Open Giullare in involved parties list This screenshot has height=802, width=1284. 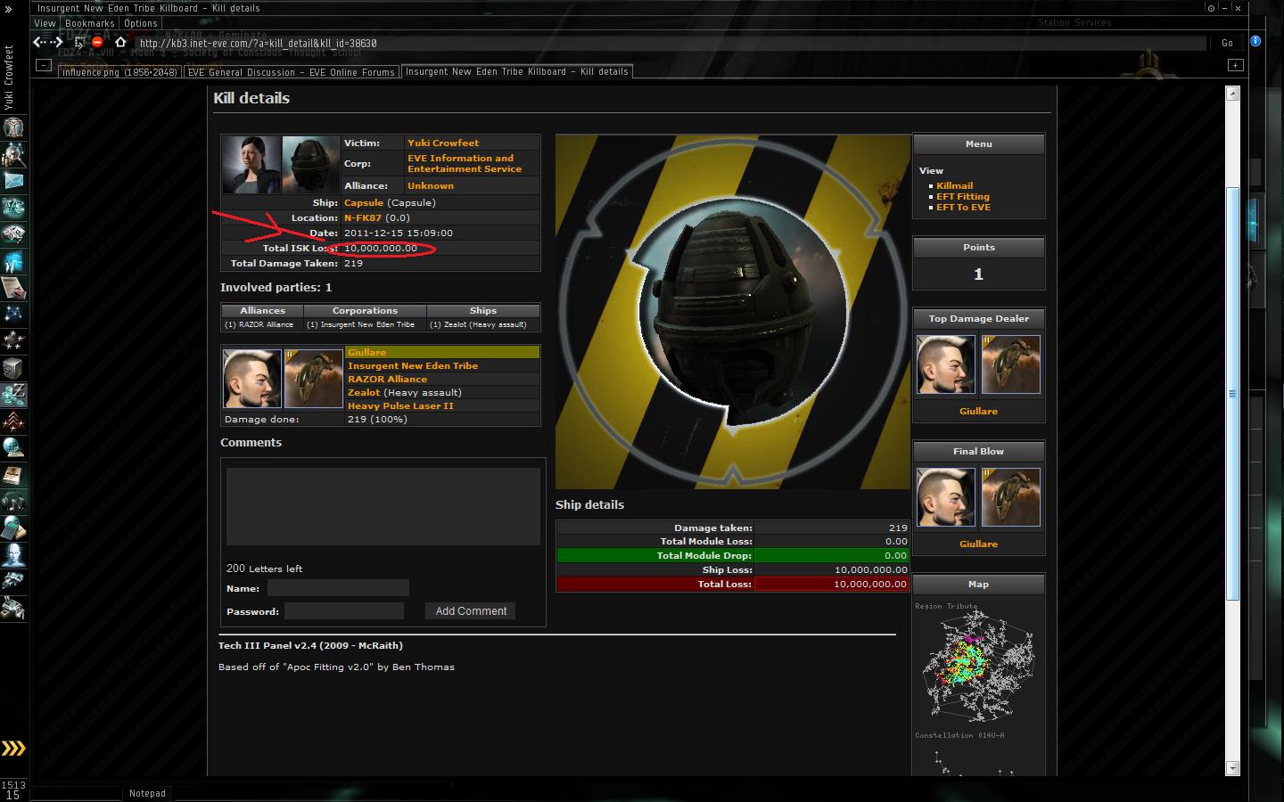coord(366,352)
